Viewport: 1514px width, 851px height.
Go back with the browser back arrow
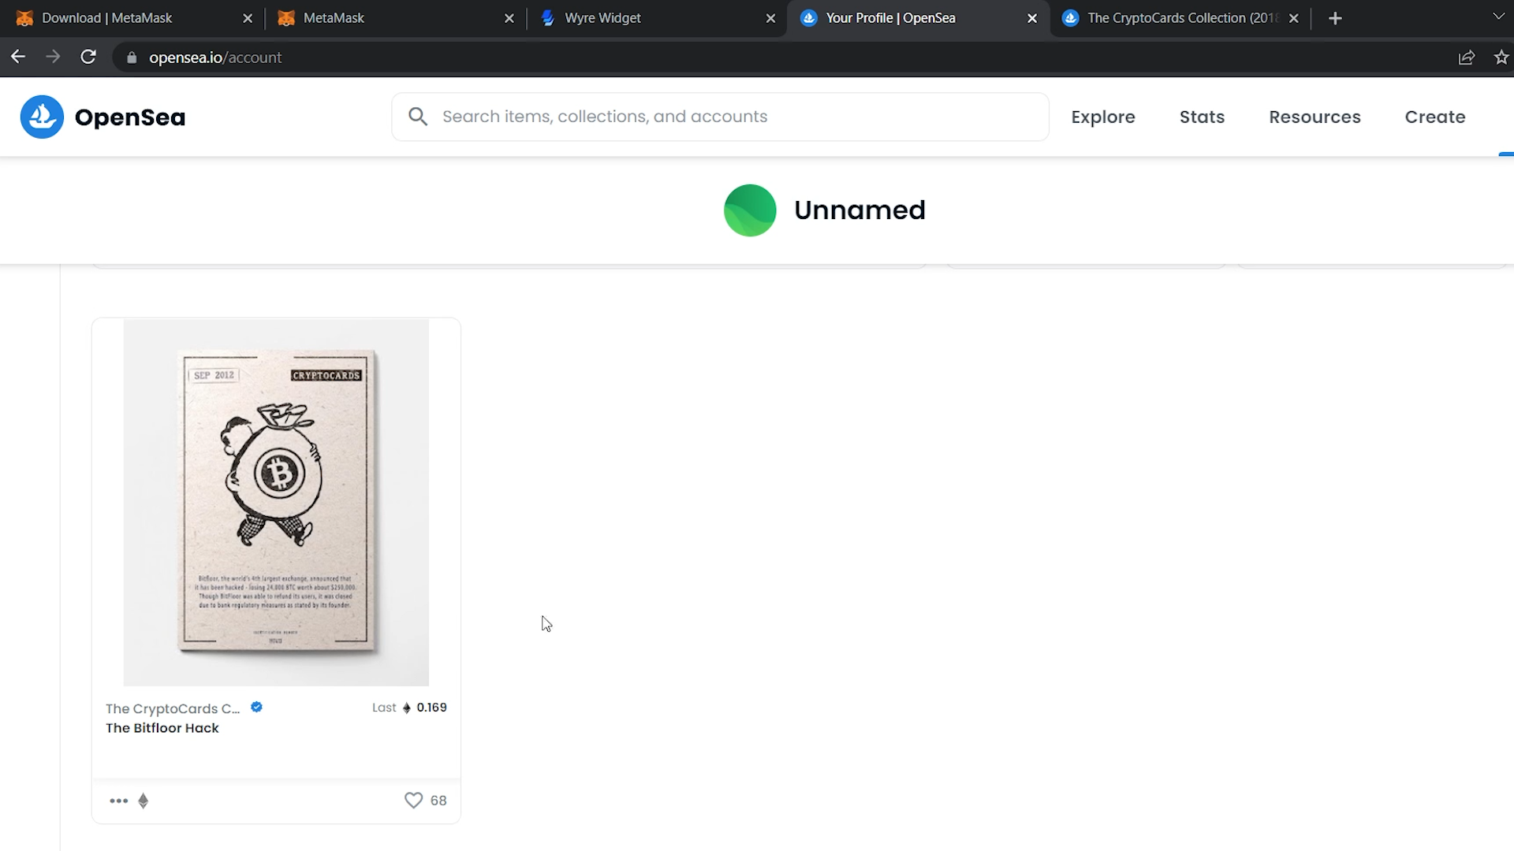coord(18,57)
